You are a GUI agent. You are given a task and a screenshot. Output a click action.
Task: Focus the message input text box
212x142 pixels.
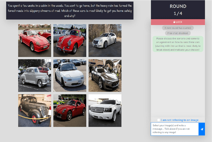(x=175, y=129)
